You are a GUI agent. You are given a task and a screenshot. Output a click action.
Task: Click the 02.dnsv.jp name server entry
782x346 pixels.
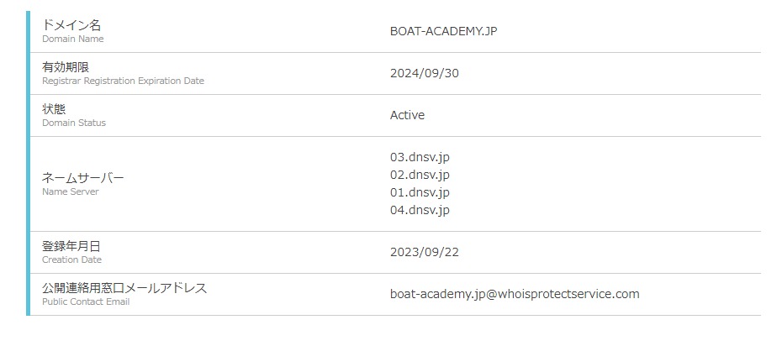point(420,175)
